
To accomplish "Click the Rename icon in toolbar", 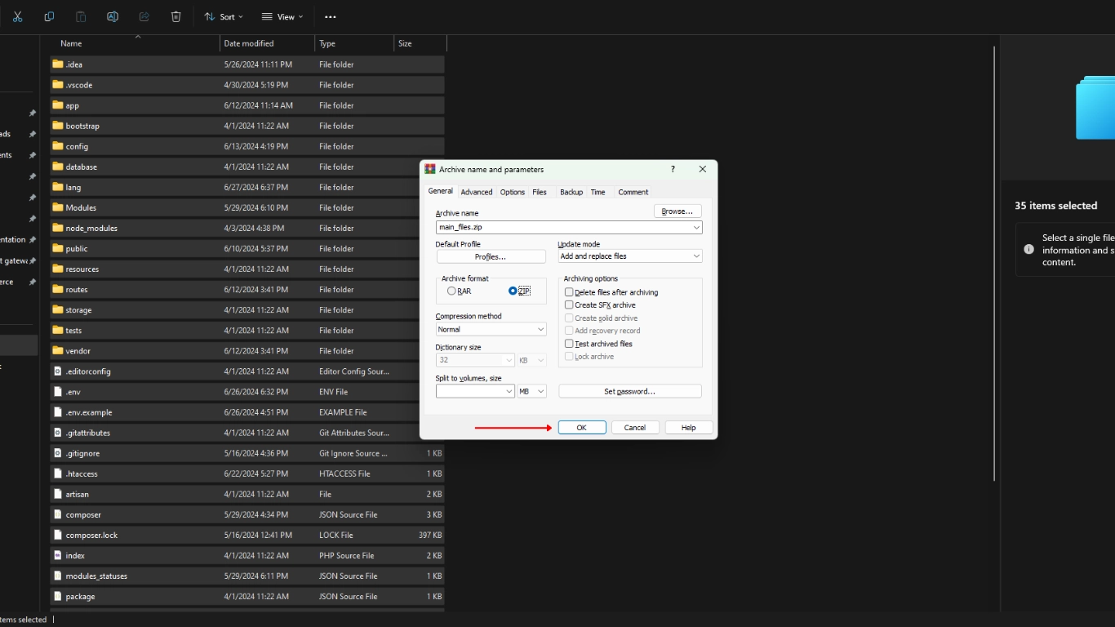I will [x=113, y=16].
